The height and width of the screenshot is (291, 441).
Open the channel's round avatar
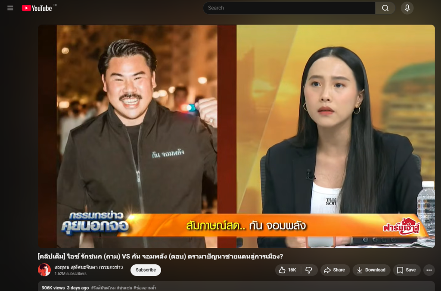[44, 270]
